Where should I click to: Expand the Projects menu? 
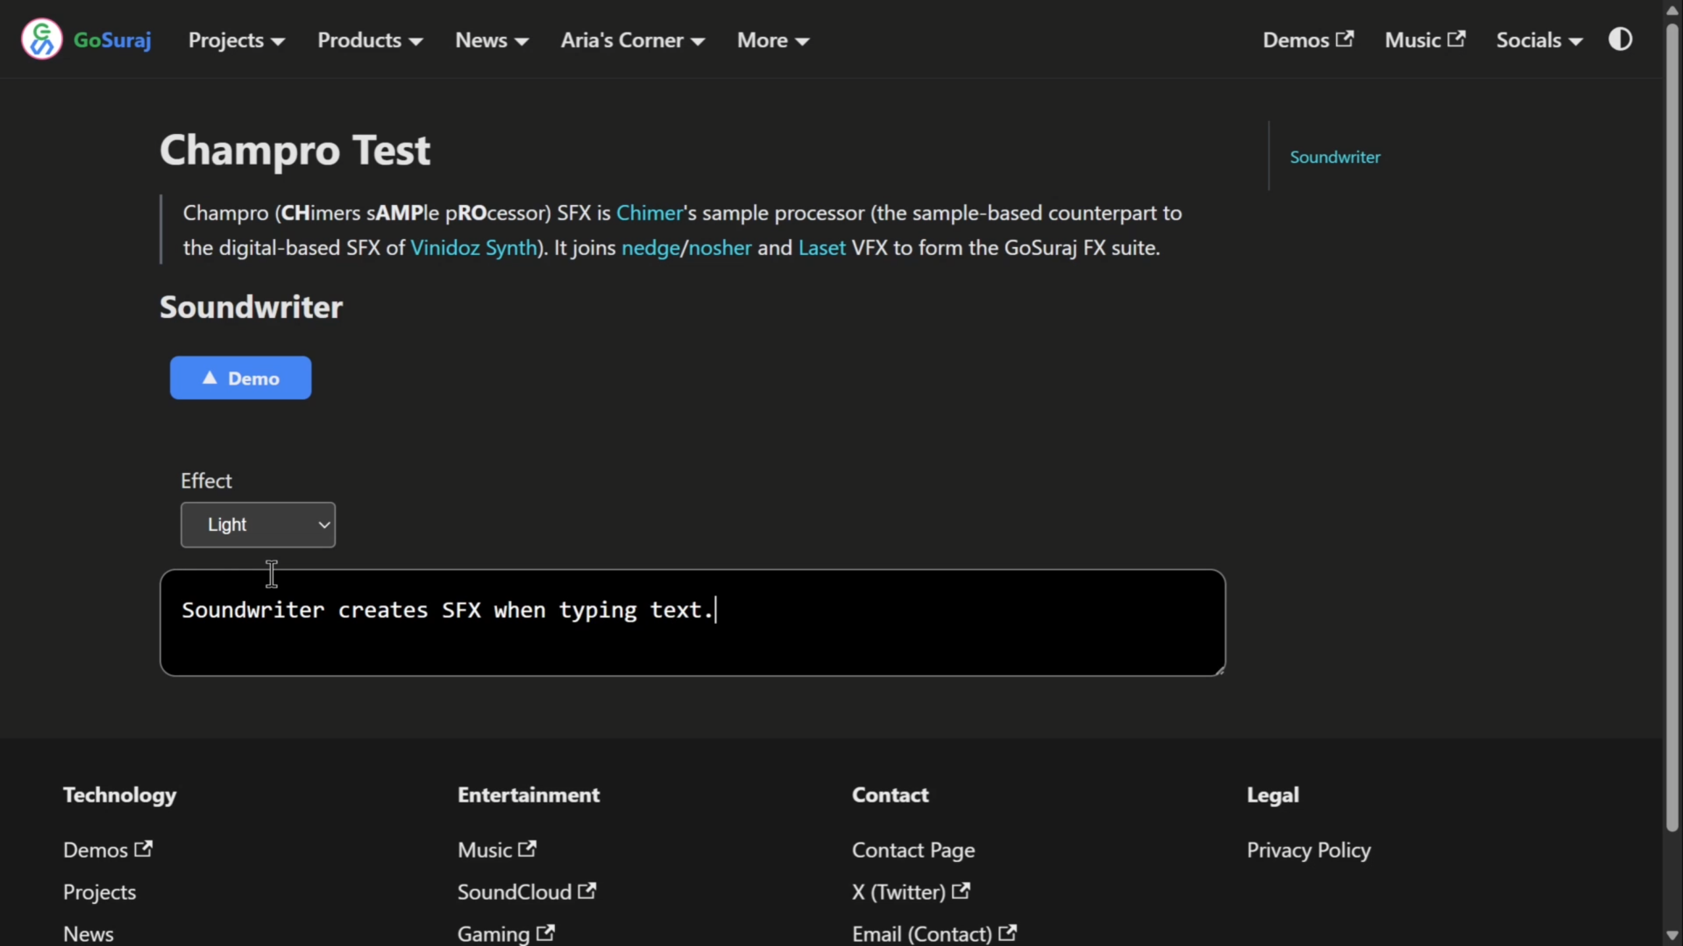[x=237, y=40]
